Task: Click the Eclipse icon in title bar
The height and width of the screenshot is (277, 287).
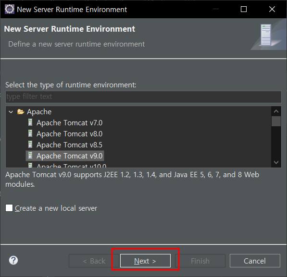Action: pos(9,9)
